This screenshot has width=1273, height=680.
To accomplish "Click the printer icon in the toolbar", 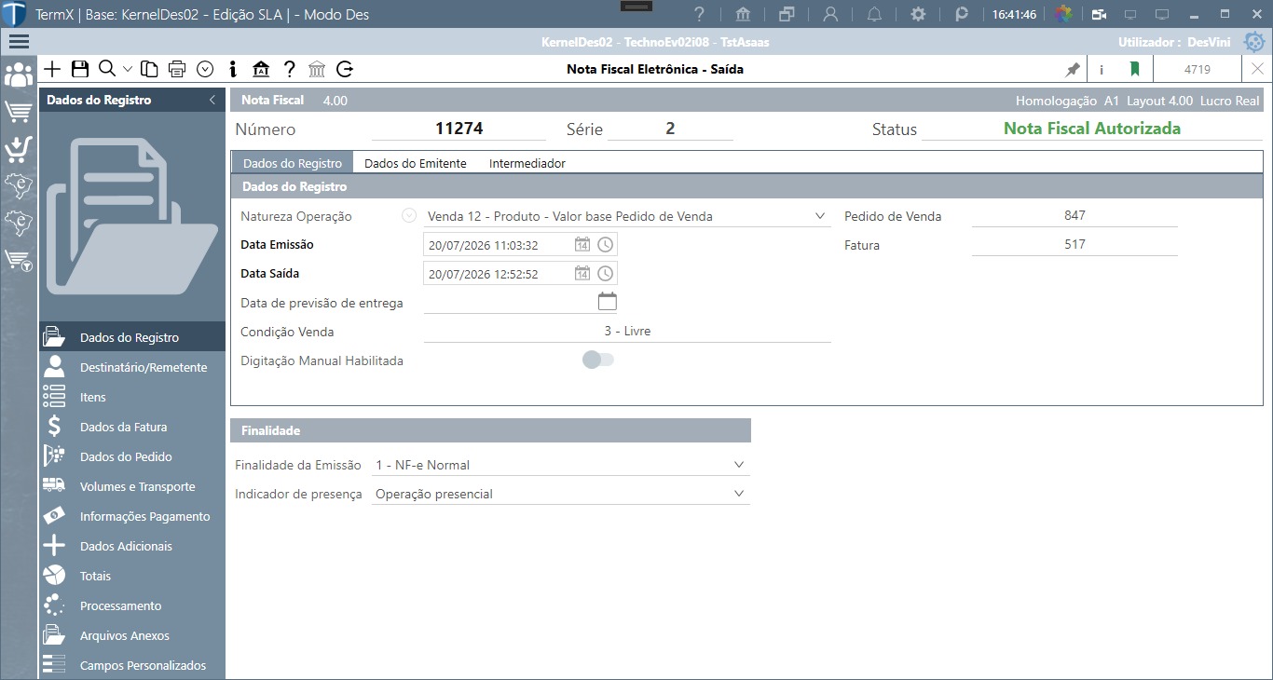I will (177, 69).
